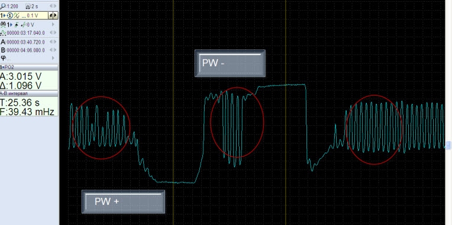Click the 2 s time scale icon
The width and height of the screenshot is (452, 225).
coord(28,6)
